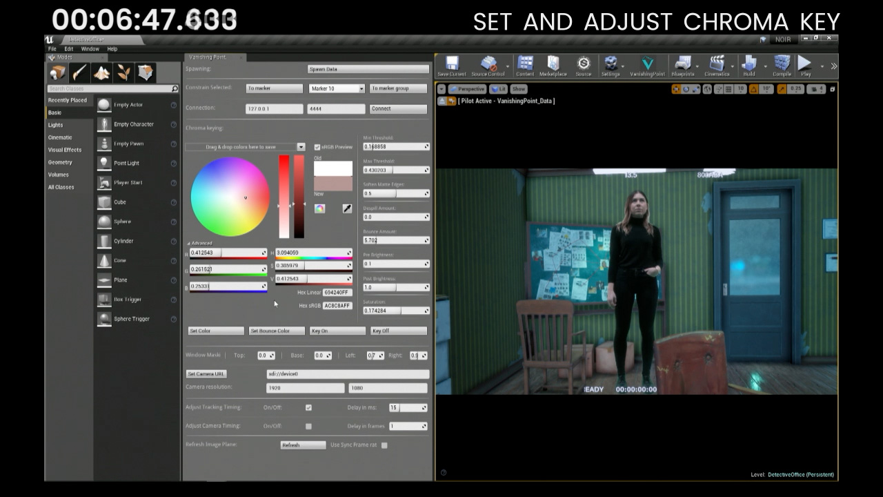Click the Blueprints toolbar icon
Viewport: 883px width, 497px height.
point(682,65)
